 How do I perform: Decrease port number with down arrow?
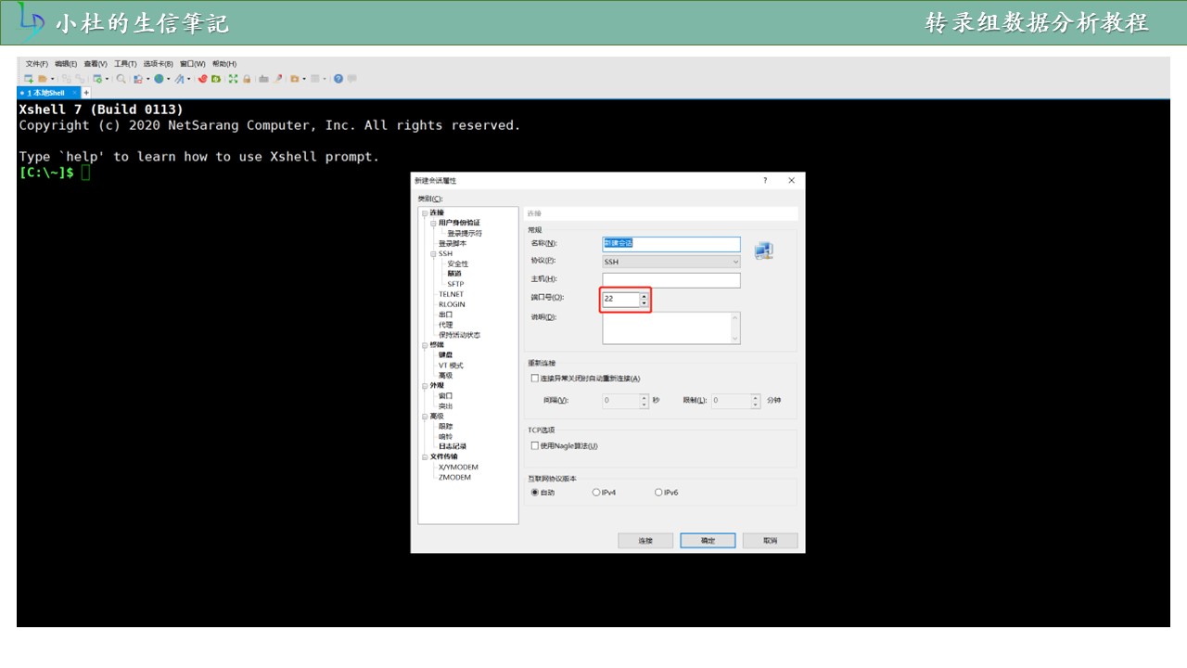(645, 302)
